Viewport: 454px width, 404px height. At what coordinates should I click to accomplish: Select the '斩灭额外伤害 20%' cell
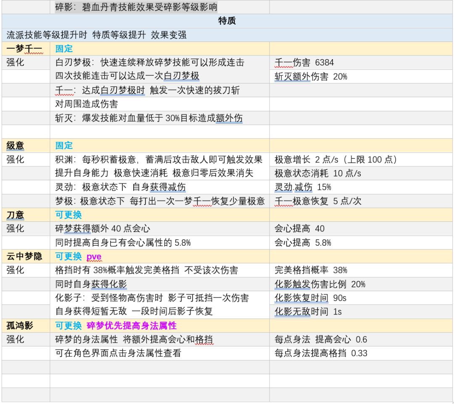pos(361,76)
